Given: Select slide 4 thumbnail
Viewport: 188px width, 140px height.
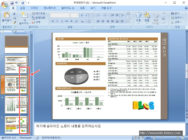Looking at the screenshot, I should click(16, 105).
